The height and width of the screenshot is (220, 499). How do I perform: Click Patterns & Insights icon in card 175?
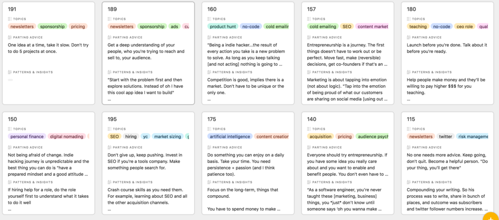[210, 182]
